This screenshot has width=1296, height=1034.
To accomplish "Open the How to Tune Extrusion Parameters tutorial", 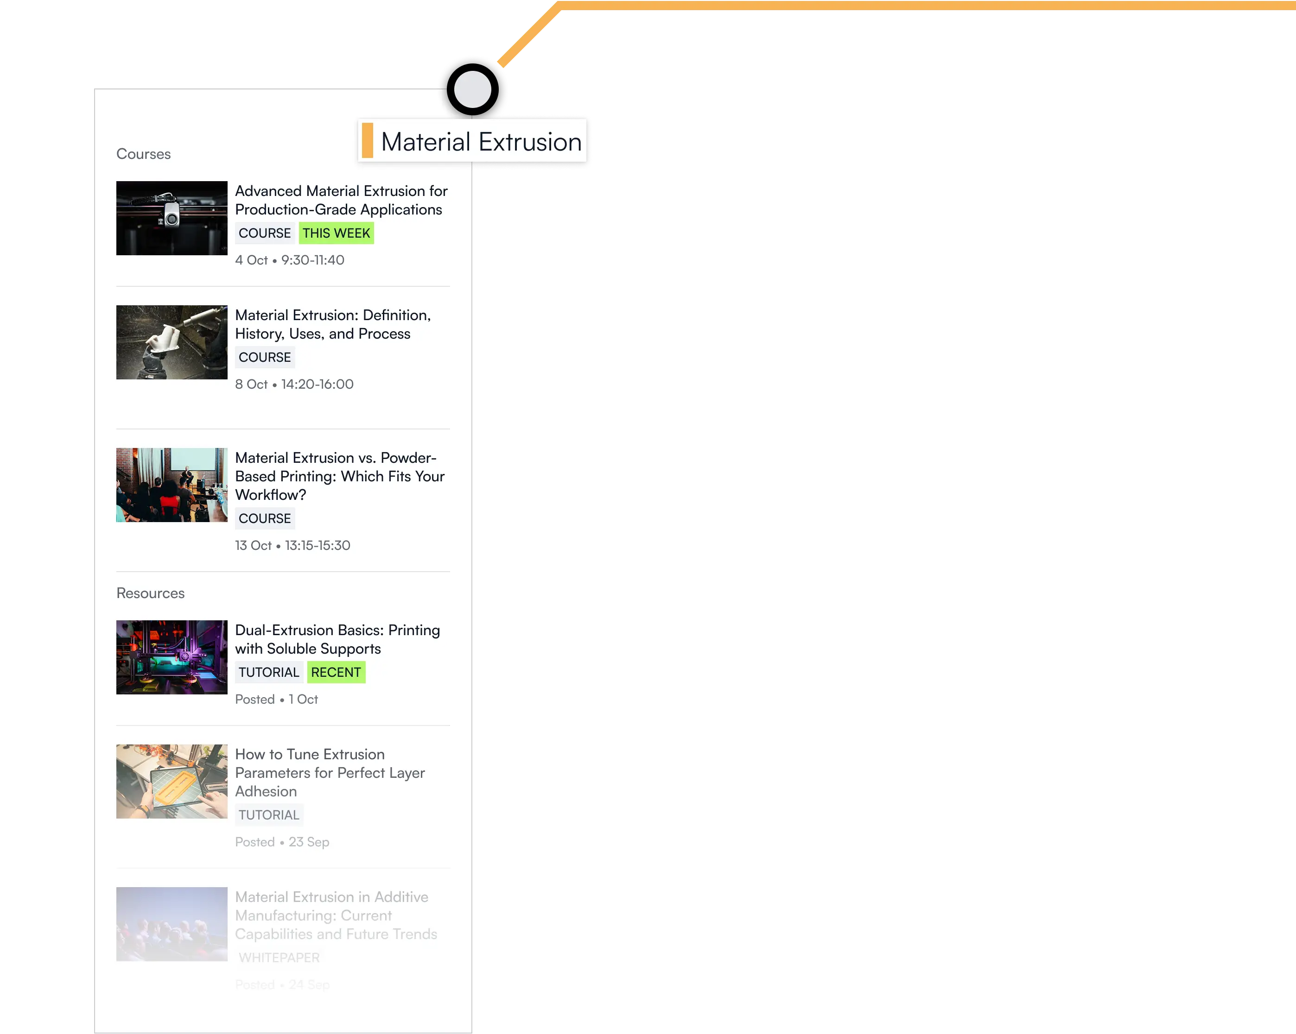I will (330, 773).
